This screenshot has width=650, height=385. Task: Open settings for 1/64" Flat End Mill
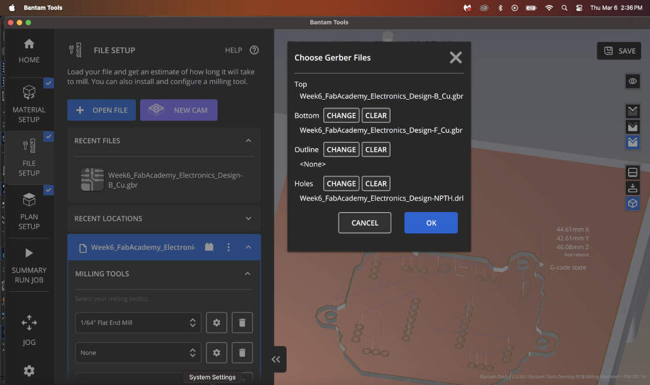[x=216, y=322]
